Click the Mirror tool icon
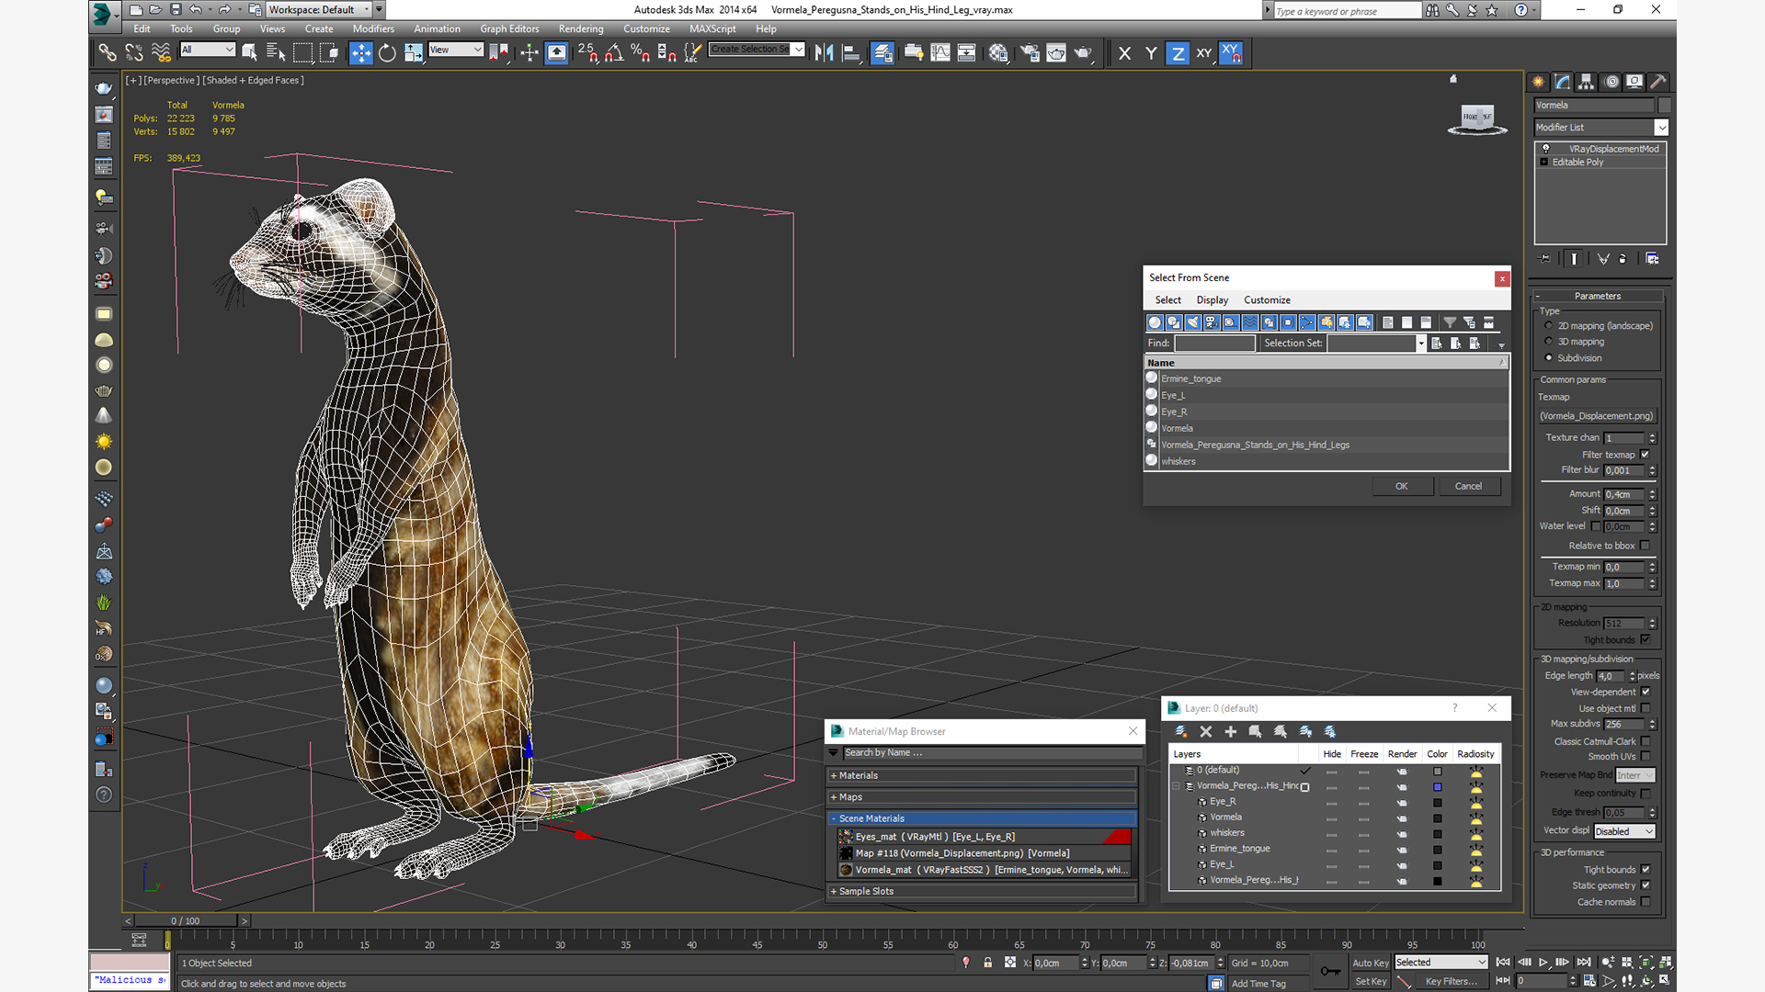The height and width of the screenshot is (992, 1765). point(825,53)
